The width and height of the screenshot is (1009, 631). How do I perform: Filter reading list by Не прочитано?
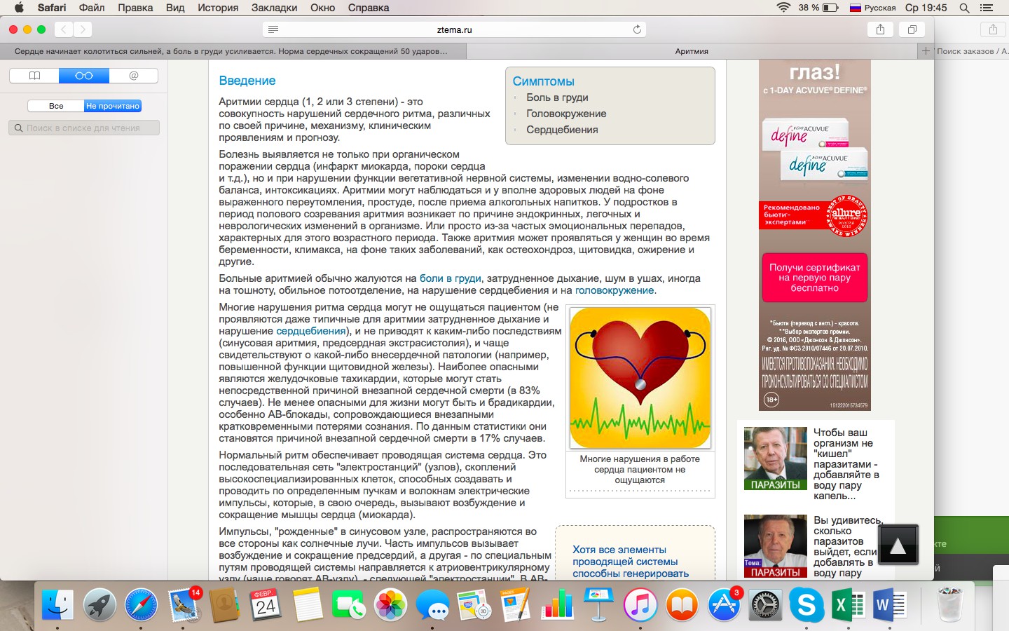pos(113,106)
